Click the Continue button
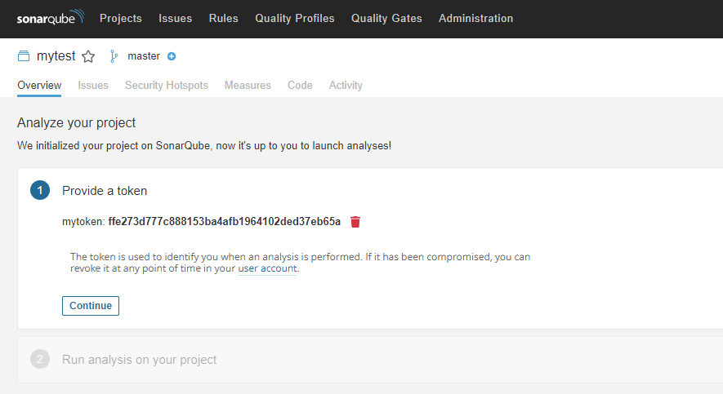Screen dimensions: 723x394 tap(91, 306)
